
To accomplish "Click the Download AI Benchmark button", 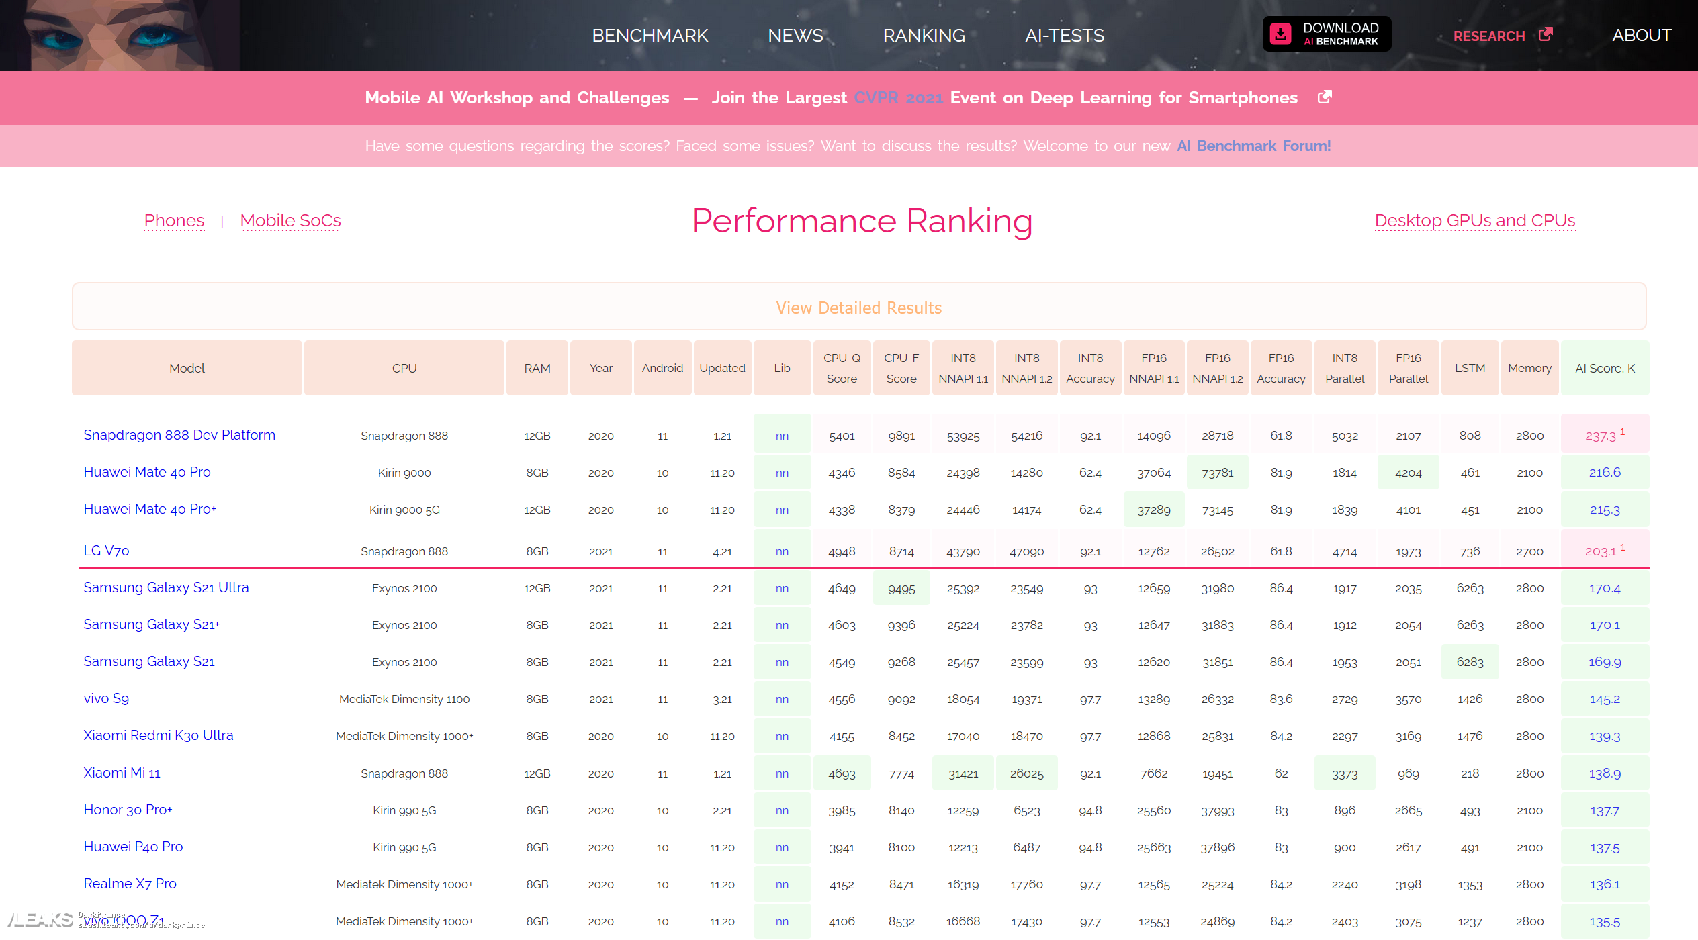I will click(1327, 34).
